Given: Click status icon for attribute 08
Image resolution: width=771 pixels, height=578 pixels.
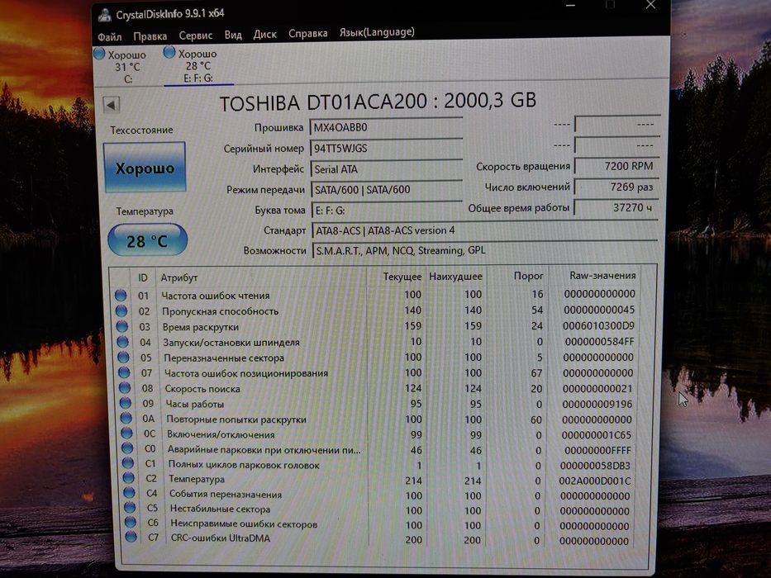Looking at the screenshot, I should [125, 388].
